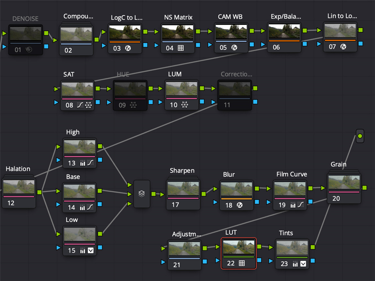This screenshot has height=281, width=375.
Task: Click the fx badge on Blur node 18
Action: tap(240, 205)
